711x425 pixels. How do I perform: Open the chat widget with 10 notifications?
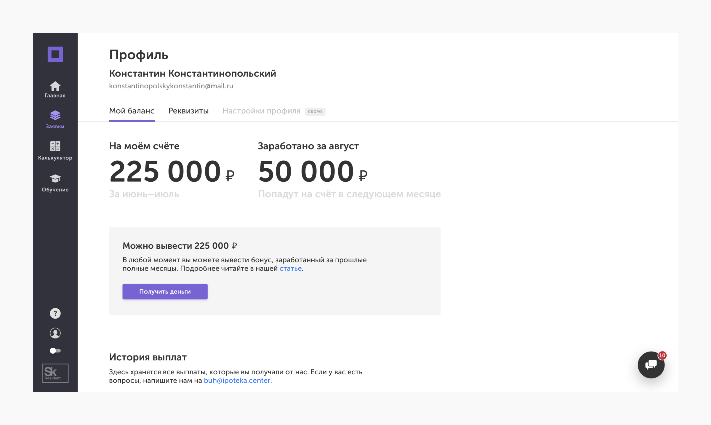click(x=651, y=365)
